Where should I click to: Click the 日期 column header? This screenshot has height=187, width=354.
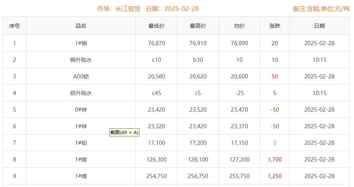320,26
